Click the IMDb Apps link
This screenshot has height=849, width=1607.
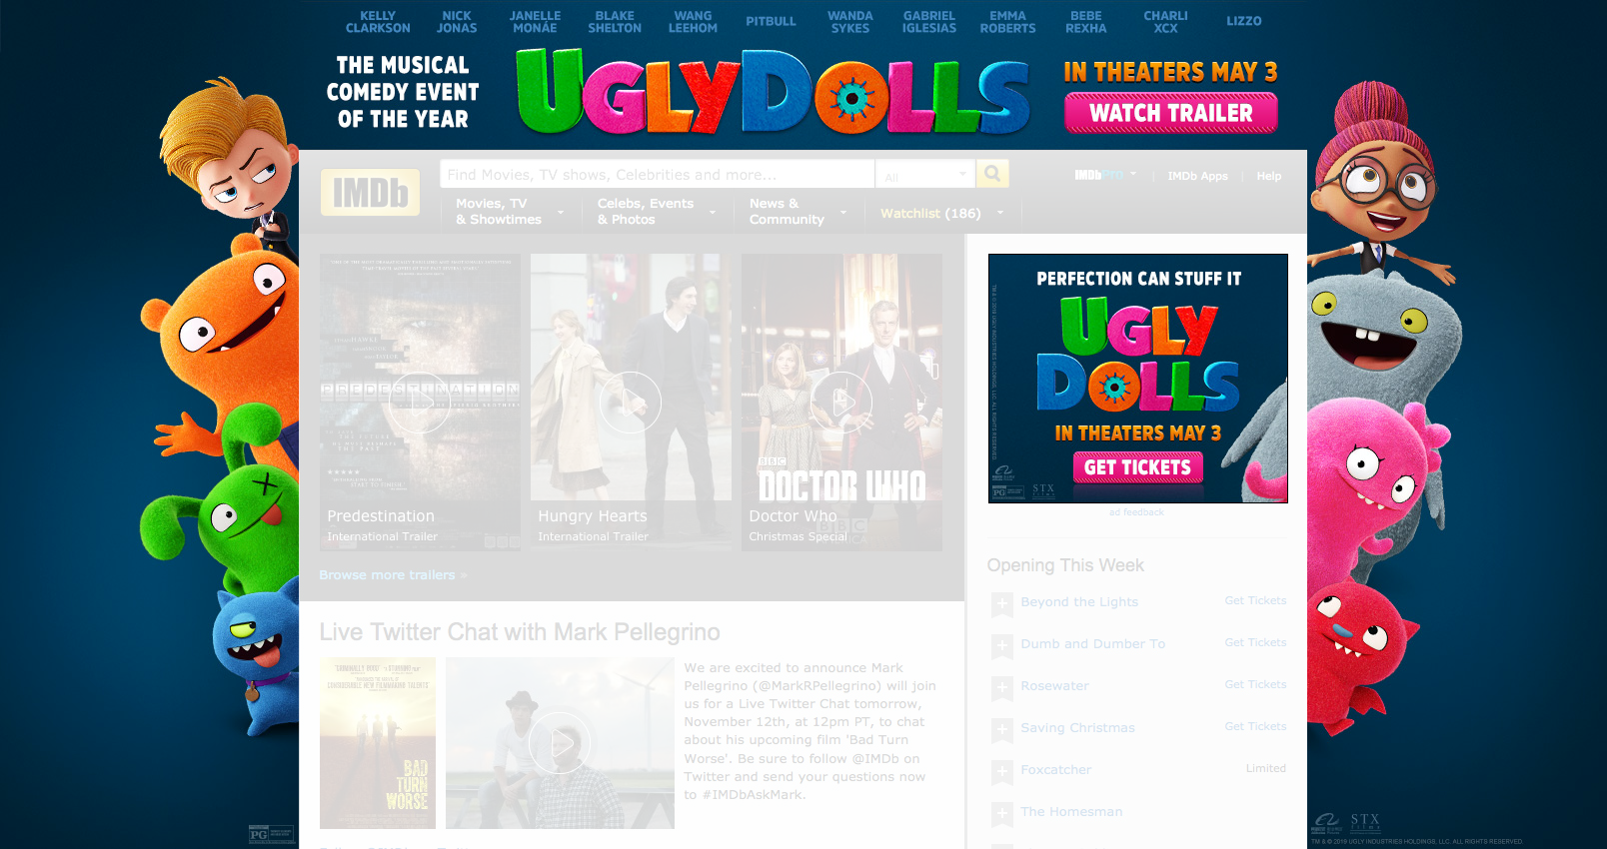(x=1197, y=176)
